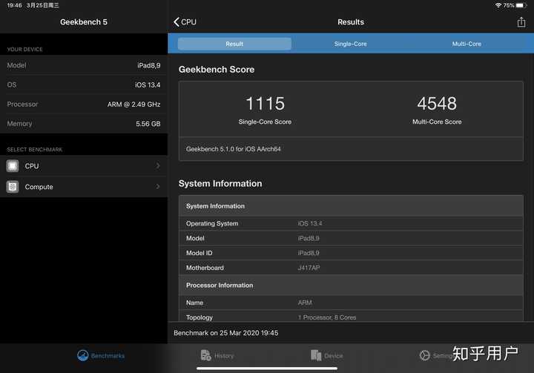Open the Benchmarks tab label
The height and width of the screenshot is (373, 534).
108,356
